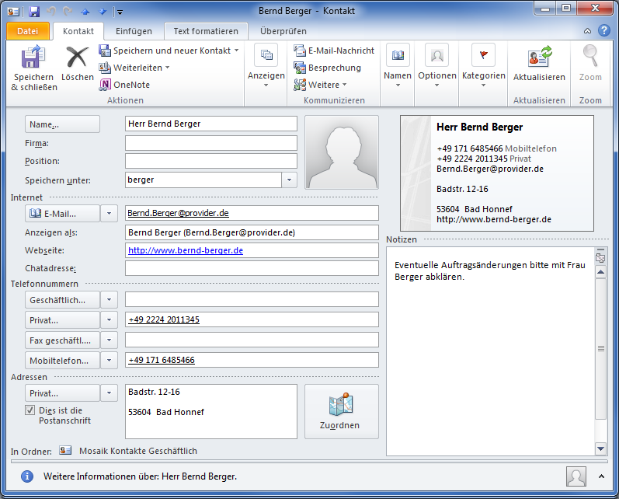Image resolution: width=619 pixels, height=499 pixels.
Task: Click notes scrollbar up arrow
Action: 600,272
